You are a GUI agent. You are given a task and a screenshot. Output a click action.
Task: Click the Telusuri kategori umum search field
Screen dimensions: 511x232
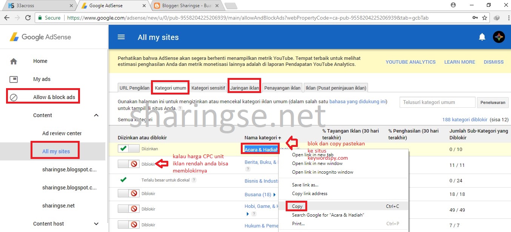point(437,102)
